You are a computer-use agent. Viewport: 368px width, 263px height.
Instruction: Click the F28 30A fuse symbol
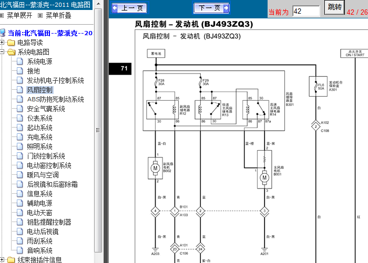click(156, 82)
